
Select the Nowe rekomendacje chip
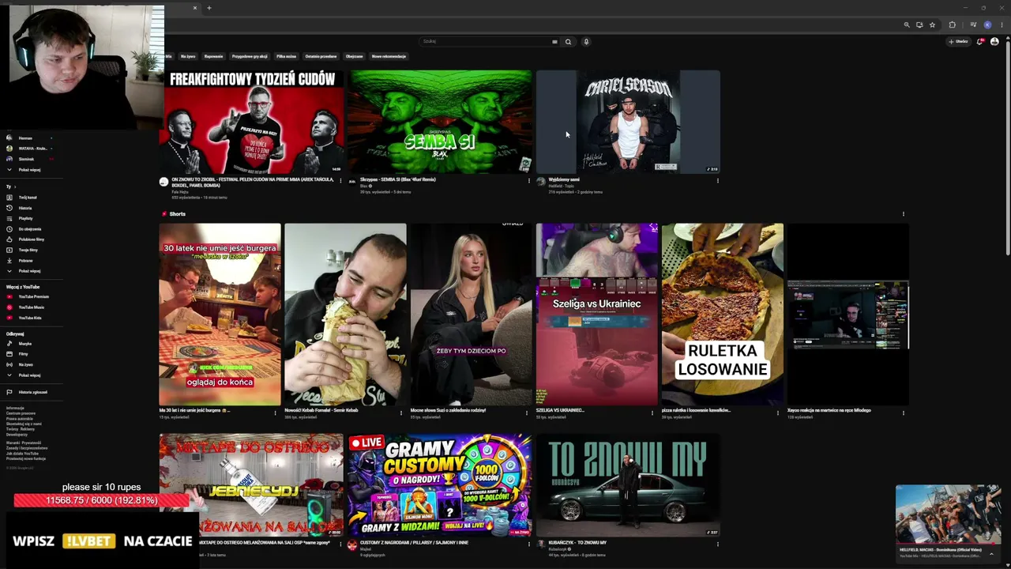[x=389, y=57]
